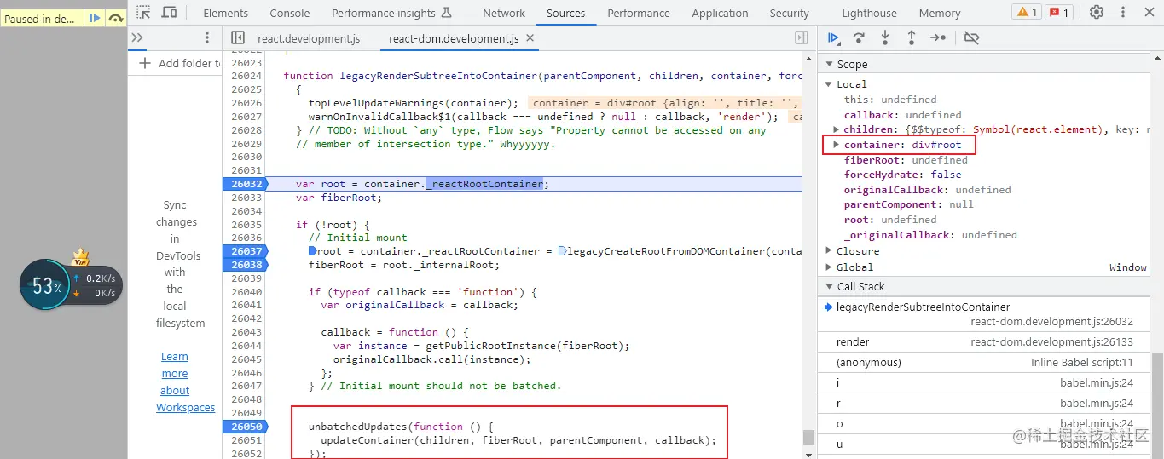The width and height of the screenshot is (1164, 459).
Task: Open the Performance panel
Action: point(639,13)
